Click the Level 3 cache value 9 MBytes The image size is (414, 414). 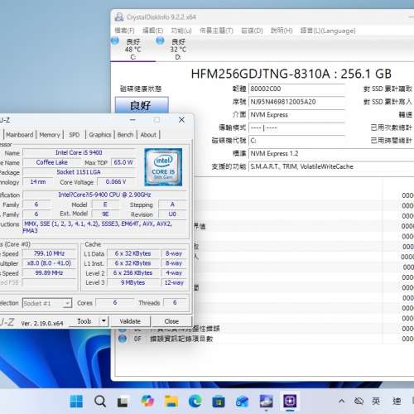pyautogui.click(x=133, y=282)
